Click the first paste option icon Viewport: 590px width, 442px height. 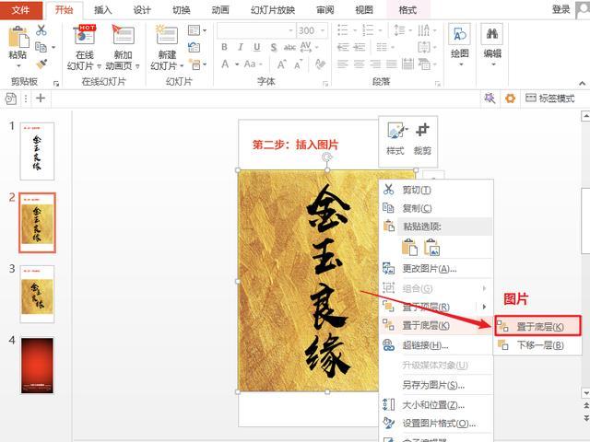[x=409, y=248]
